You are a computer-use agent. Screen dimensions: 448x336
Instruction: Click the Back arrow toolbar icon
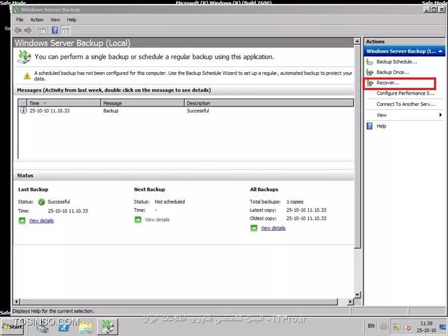pos(19,30)
